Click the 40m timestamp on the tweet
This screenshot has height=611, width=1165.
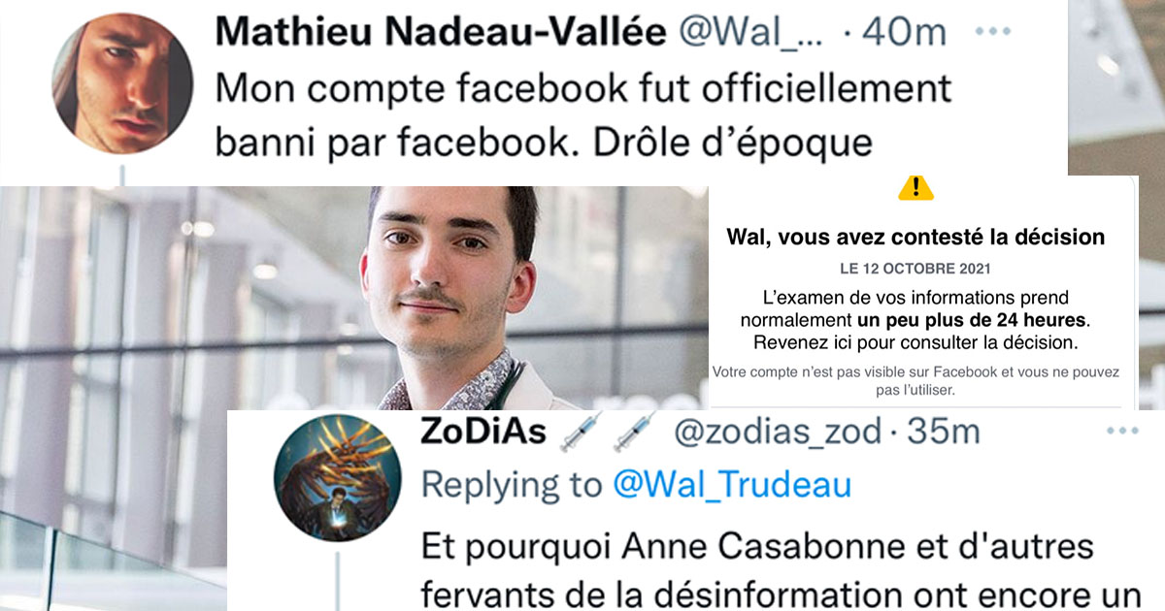click(x=905, y=33)
